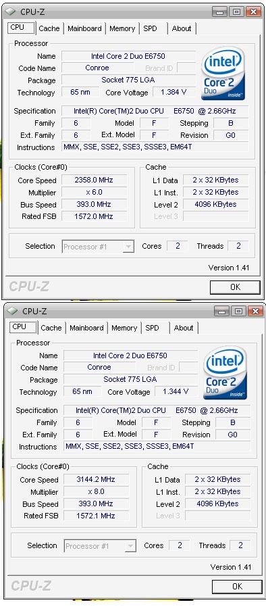Click Rated FSB value 1572.1 MHz
This screenshot has height=613, width=266.
96,516
